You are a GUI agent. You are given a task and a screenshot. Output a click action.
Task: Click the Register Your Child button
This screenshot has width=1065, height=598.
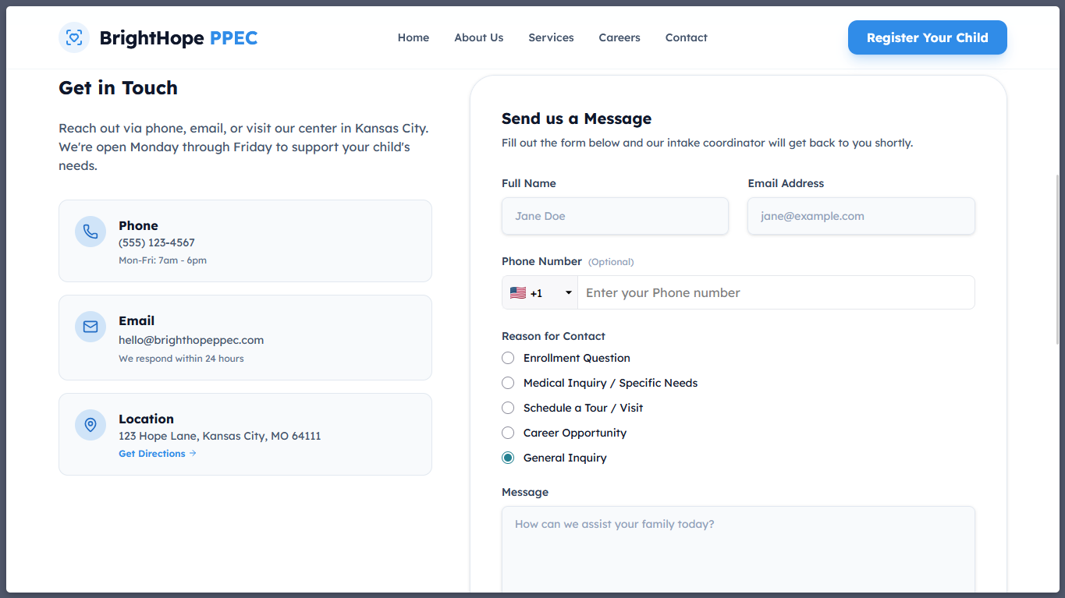(x=928, y=37)
